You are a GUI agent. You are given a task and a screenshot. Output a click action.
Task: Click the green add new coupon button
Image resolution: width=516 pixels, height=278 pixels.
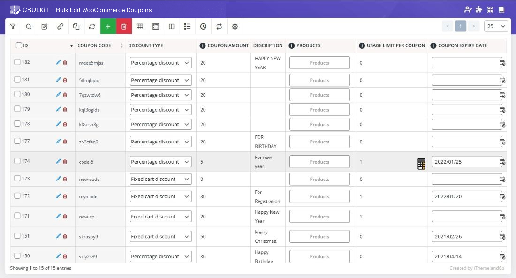click(x=108, y=27)
